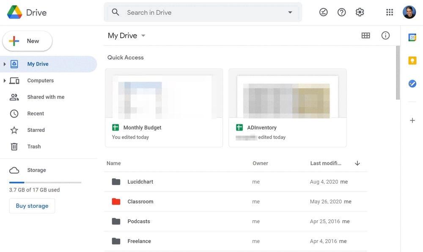
Task: Click the Podcasts folder icon
Action: [x=116, y=221]
